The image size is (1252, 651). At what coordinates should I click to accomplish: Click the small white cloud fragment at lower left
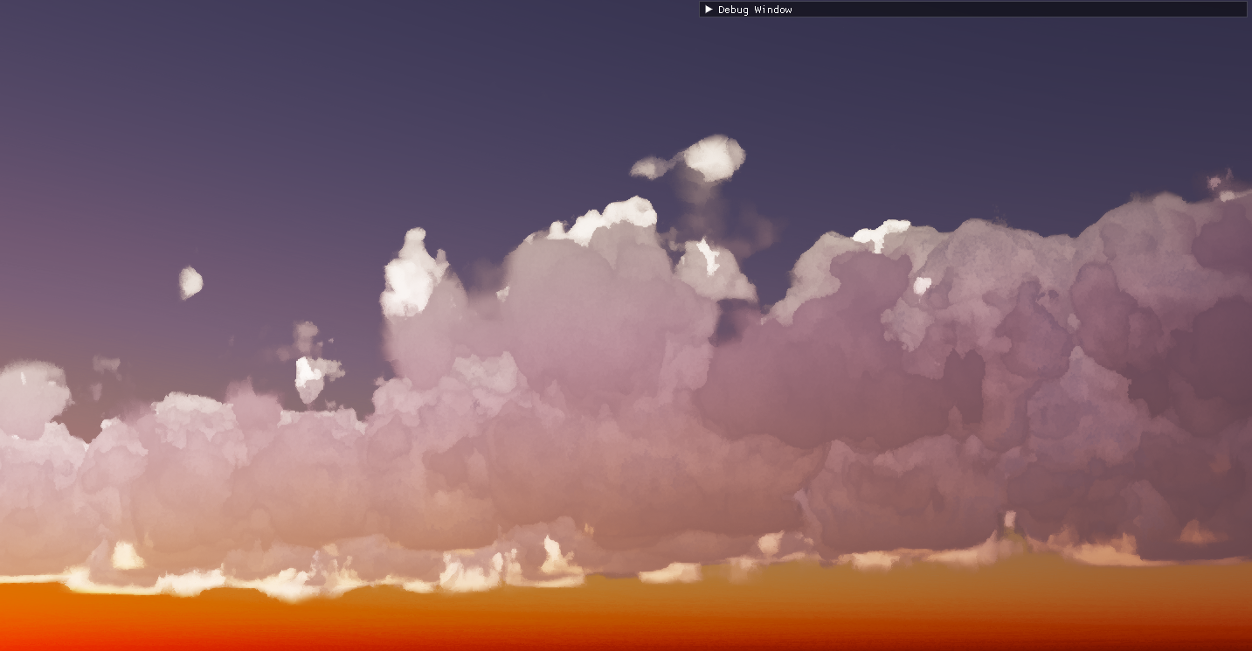click(x=308, y=376)
